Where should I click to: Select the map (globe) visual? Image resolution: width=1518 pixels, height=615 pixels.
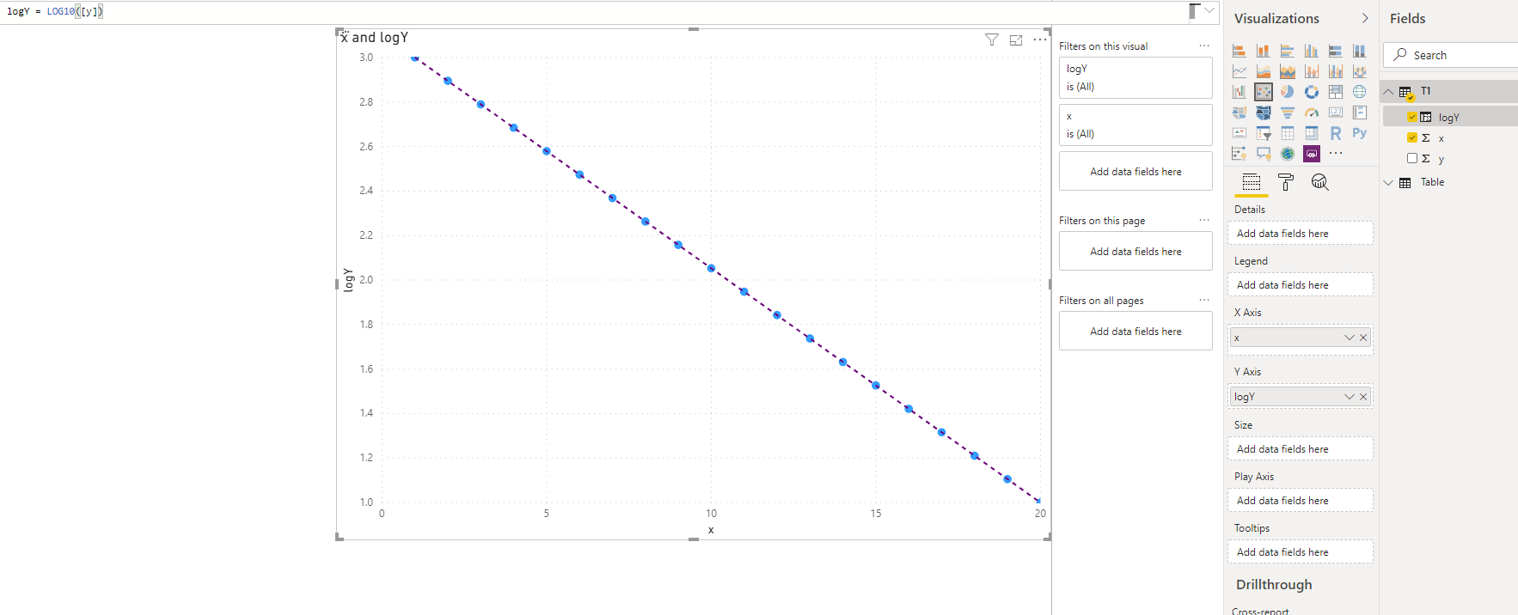click(x=1359, y=92)
